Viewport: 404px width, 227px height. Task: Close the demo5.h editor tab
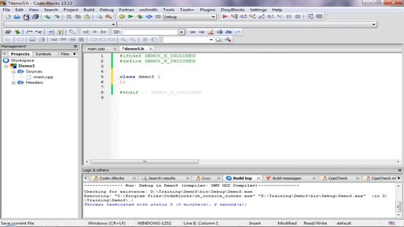[151, 49]
